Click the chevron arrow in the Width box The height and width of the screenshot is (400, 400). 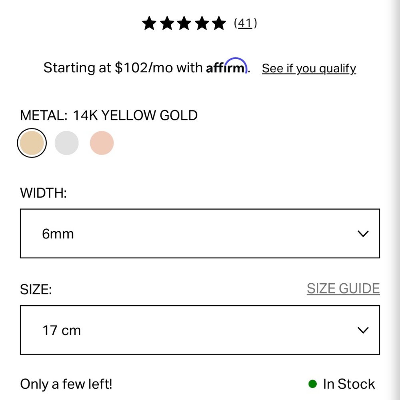click(362, 234)
